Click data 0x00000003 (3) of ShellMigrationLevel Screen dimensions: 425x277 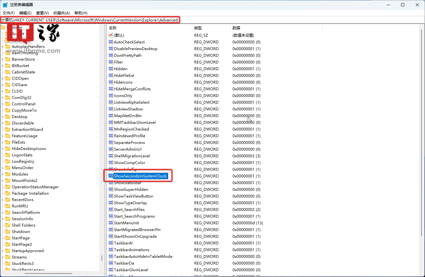pos(247,156)
